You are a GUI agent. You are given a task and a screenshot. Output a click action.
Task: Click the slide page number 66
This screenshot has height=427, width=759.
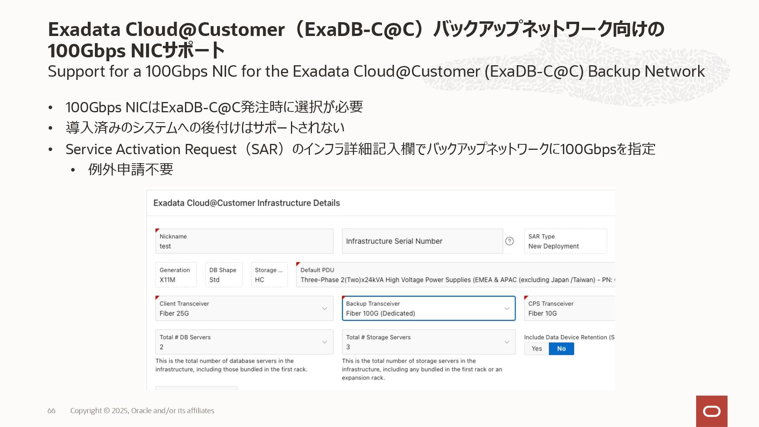coord(51,411)
